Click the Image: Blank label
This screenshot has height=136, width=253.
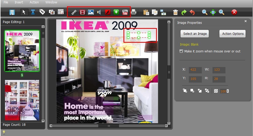tap(189, 45)
